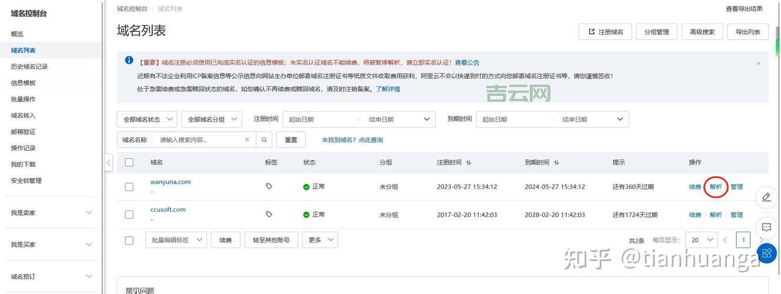Open 了解详情 link in notice
The height and width of the screenshot is (294, 781).
(x=388, y=89)
